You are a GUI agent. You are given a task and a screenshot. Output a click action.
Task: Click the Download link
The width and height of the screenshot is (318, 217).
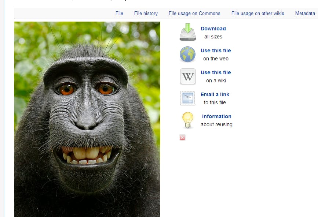coord(213,29)
